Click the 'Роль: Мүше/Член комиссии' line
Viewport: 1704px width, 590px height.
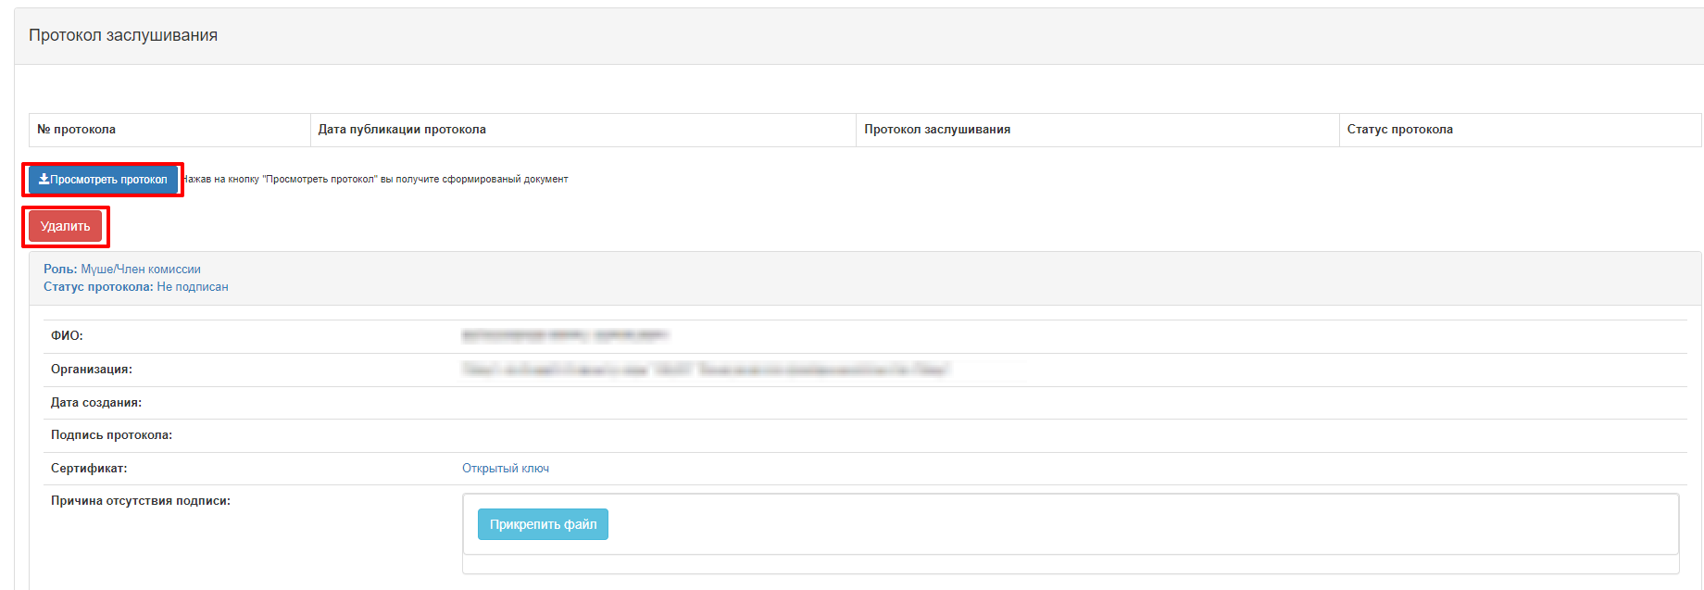tap(122, 270)
